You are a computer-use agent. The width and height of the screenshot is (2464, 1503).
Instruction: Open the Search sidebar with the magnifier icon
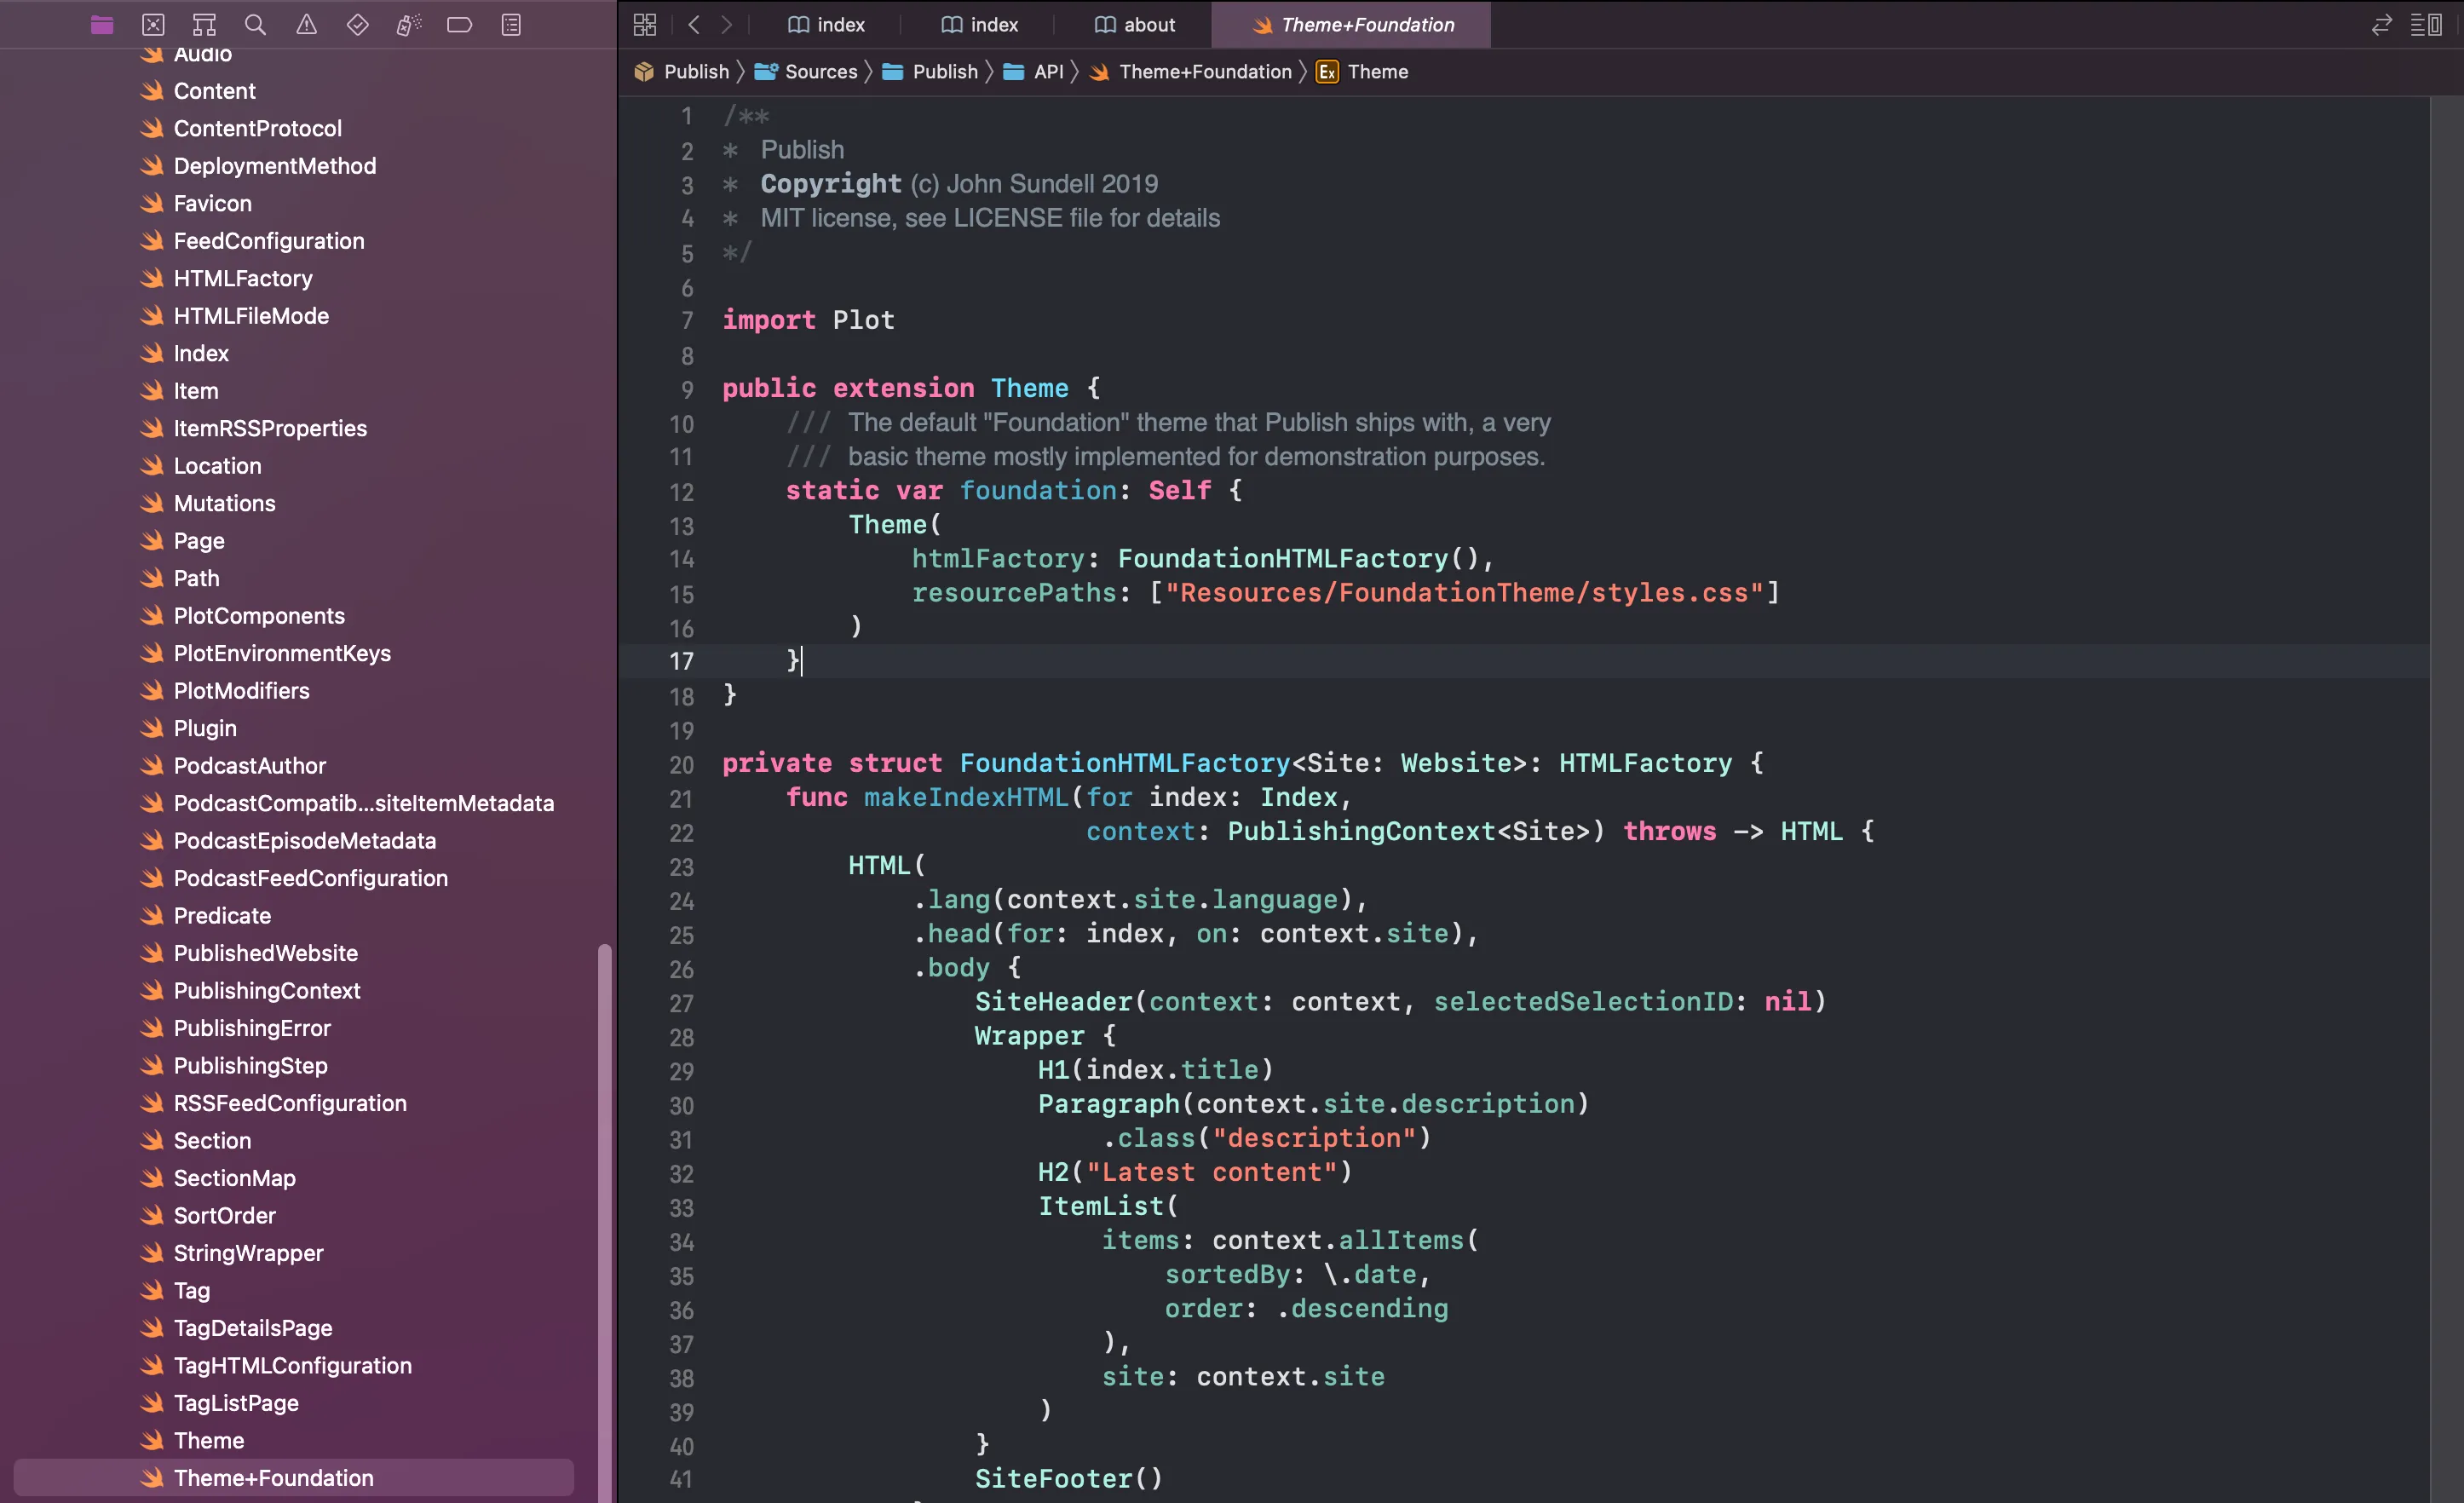(255, 24)
